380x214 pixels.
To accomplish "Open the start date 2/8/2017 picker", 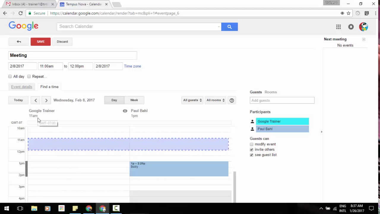I will pos(23,66).
